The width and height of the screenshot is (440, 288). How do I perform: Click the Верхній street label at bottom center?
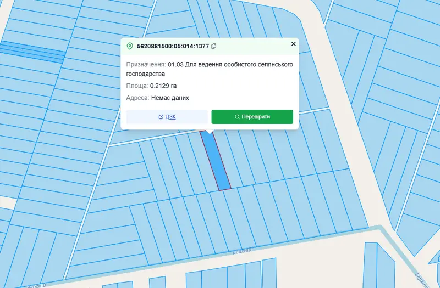pyautogui.click(x=242, y=251)
